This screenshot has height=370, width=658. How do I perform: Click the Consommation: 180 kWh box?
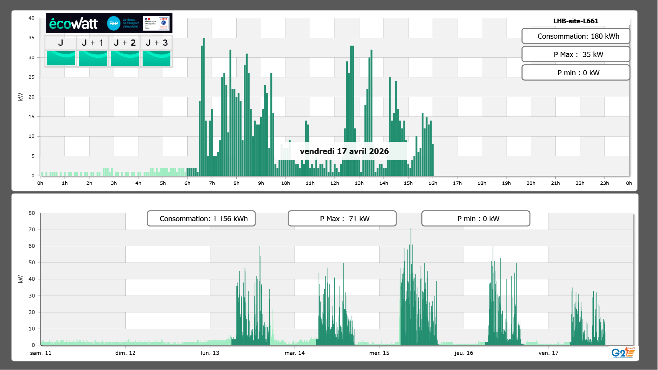pyautogui.click(x=575, y=36)
